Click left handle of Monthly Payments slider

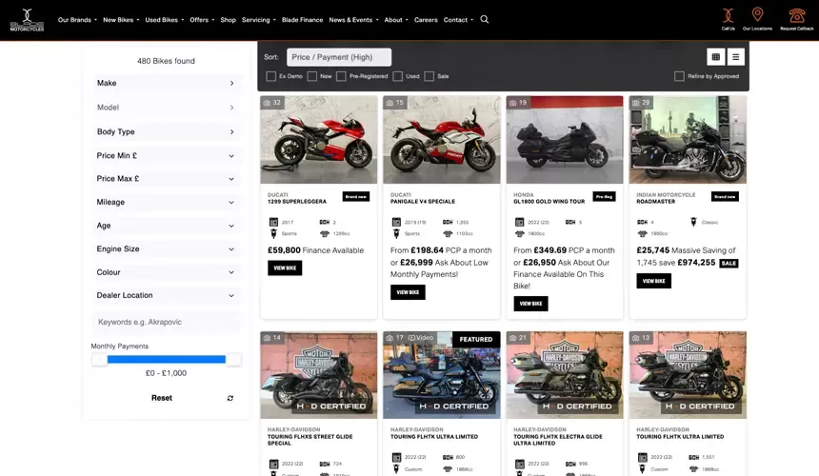point(99,359)
